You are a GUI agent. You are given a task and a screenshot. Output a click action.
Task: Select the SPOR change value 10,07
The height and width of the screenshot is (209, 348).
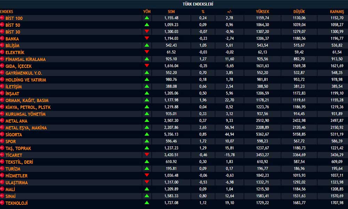pos(229,141)
